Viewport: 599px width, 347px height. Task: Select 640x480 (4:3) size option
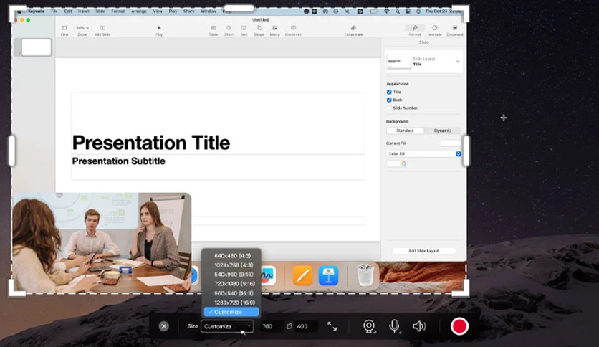[x=232, y=256]
